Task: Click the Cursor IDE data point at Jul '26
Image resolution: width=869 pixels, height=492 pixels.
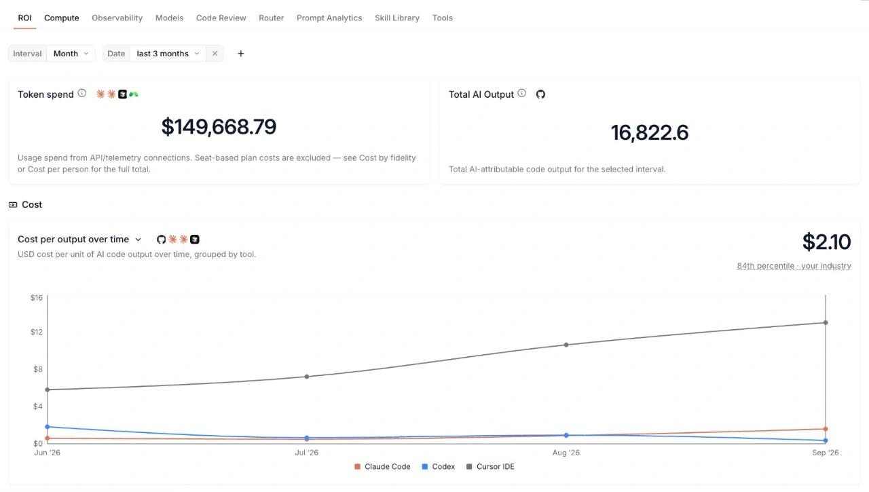Action: [x=307, y=377]
